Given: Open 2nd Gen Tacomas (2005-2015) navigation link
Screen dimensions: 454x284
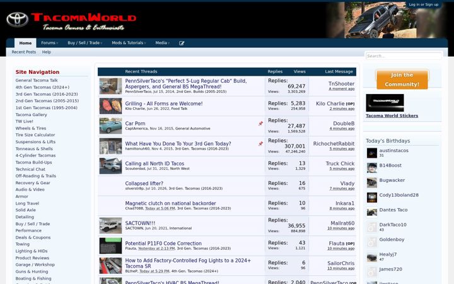Looking at the screenshot, I should pyautogui.click(x=47, y=101).
